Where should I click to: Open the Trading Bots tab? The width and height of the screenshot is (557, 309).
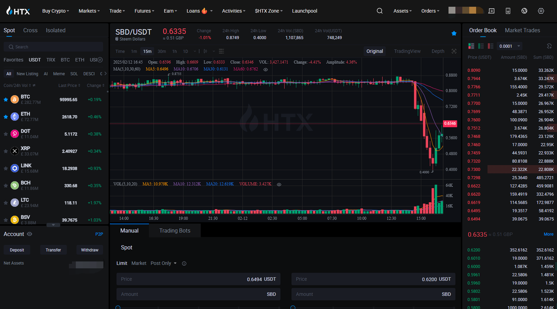(x=175, y=230)
